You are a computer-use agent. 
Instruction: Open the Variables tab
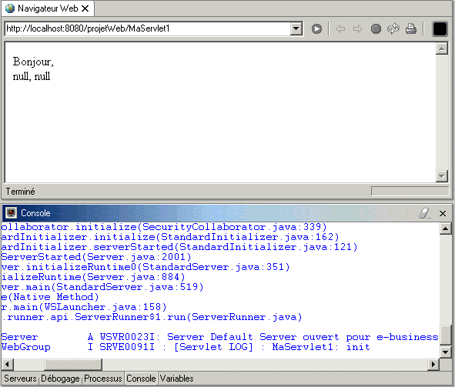point(177,379)
